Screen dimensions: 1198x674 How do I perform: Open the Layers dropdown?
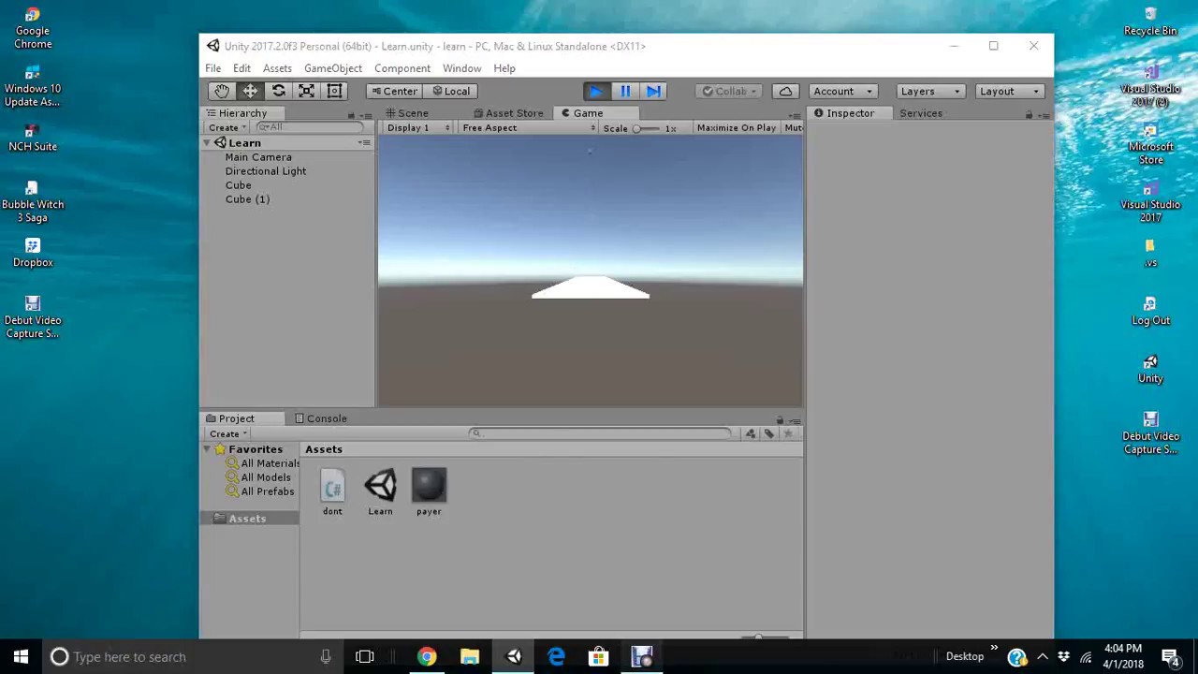[x=930, y=91]
